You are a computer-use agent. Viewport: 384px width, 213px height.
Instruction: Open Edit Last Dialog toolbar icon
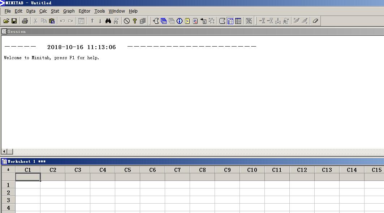(81, 21)
